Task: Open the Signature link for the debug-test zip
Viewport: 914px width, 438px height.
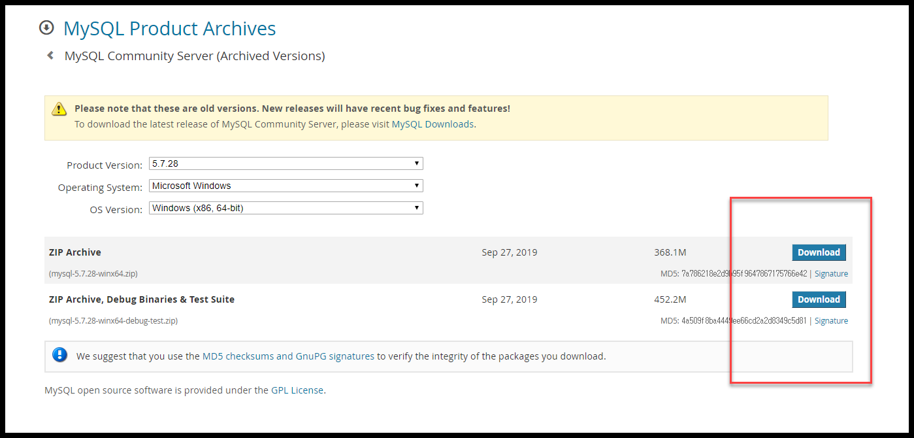Action: 831,321
